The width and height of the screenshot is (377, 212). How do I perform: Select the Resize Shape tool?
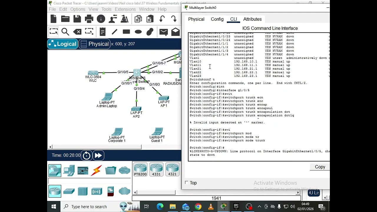89,32
